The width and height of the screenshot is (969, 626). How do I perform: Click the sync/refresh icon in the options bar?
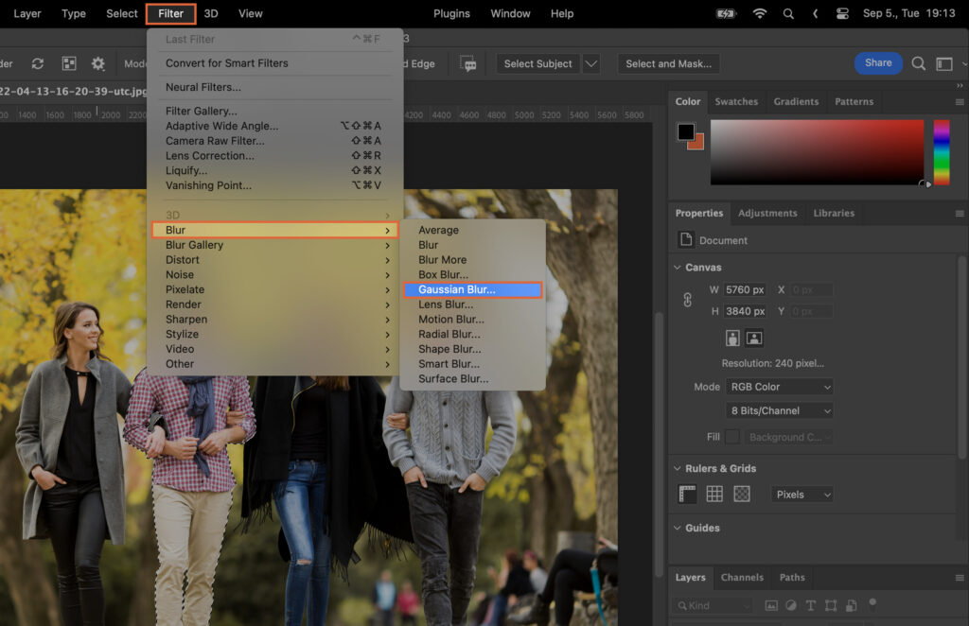pyautogui.click(x=38, y=64)
